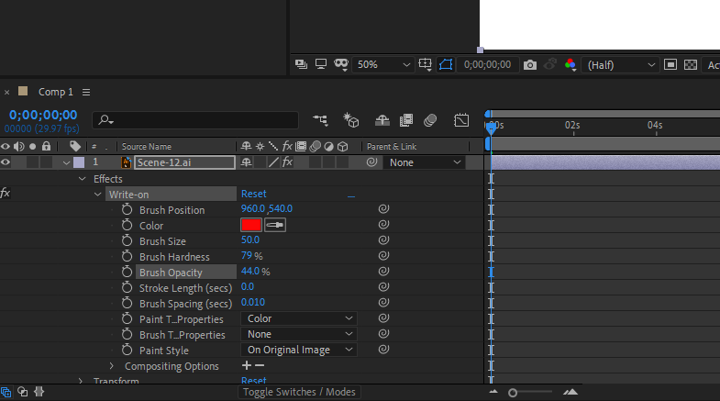Viewport: 720px width, 401px height.
Task: Click the Label tag column header
Action: (75, 147)
